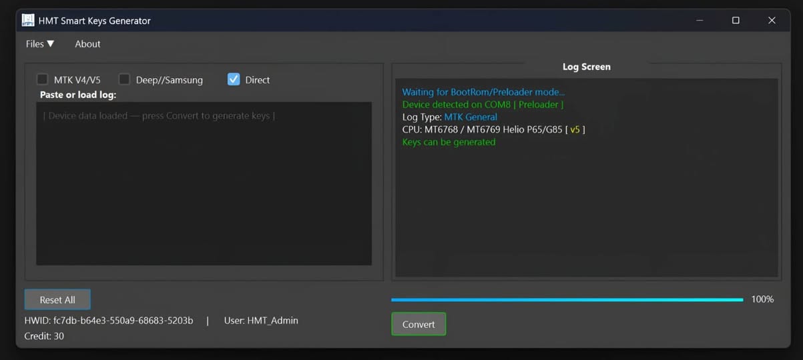The height and width of the screenshot is (360, 803).
Task: Click the 'Keys can be generated' message
Action: click(449, 142)
